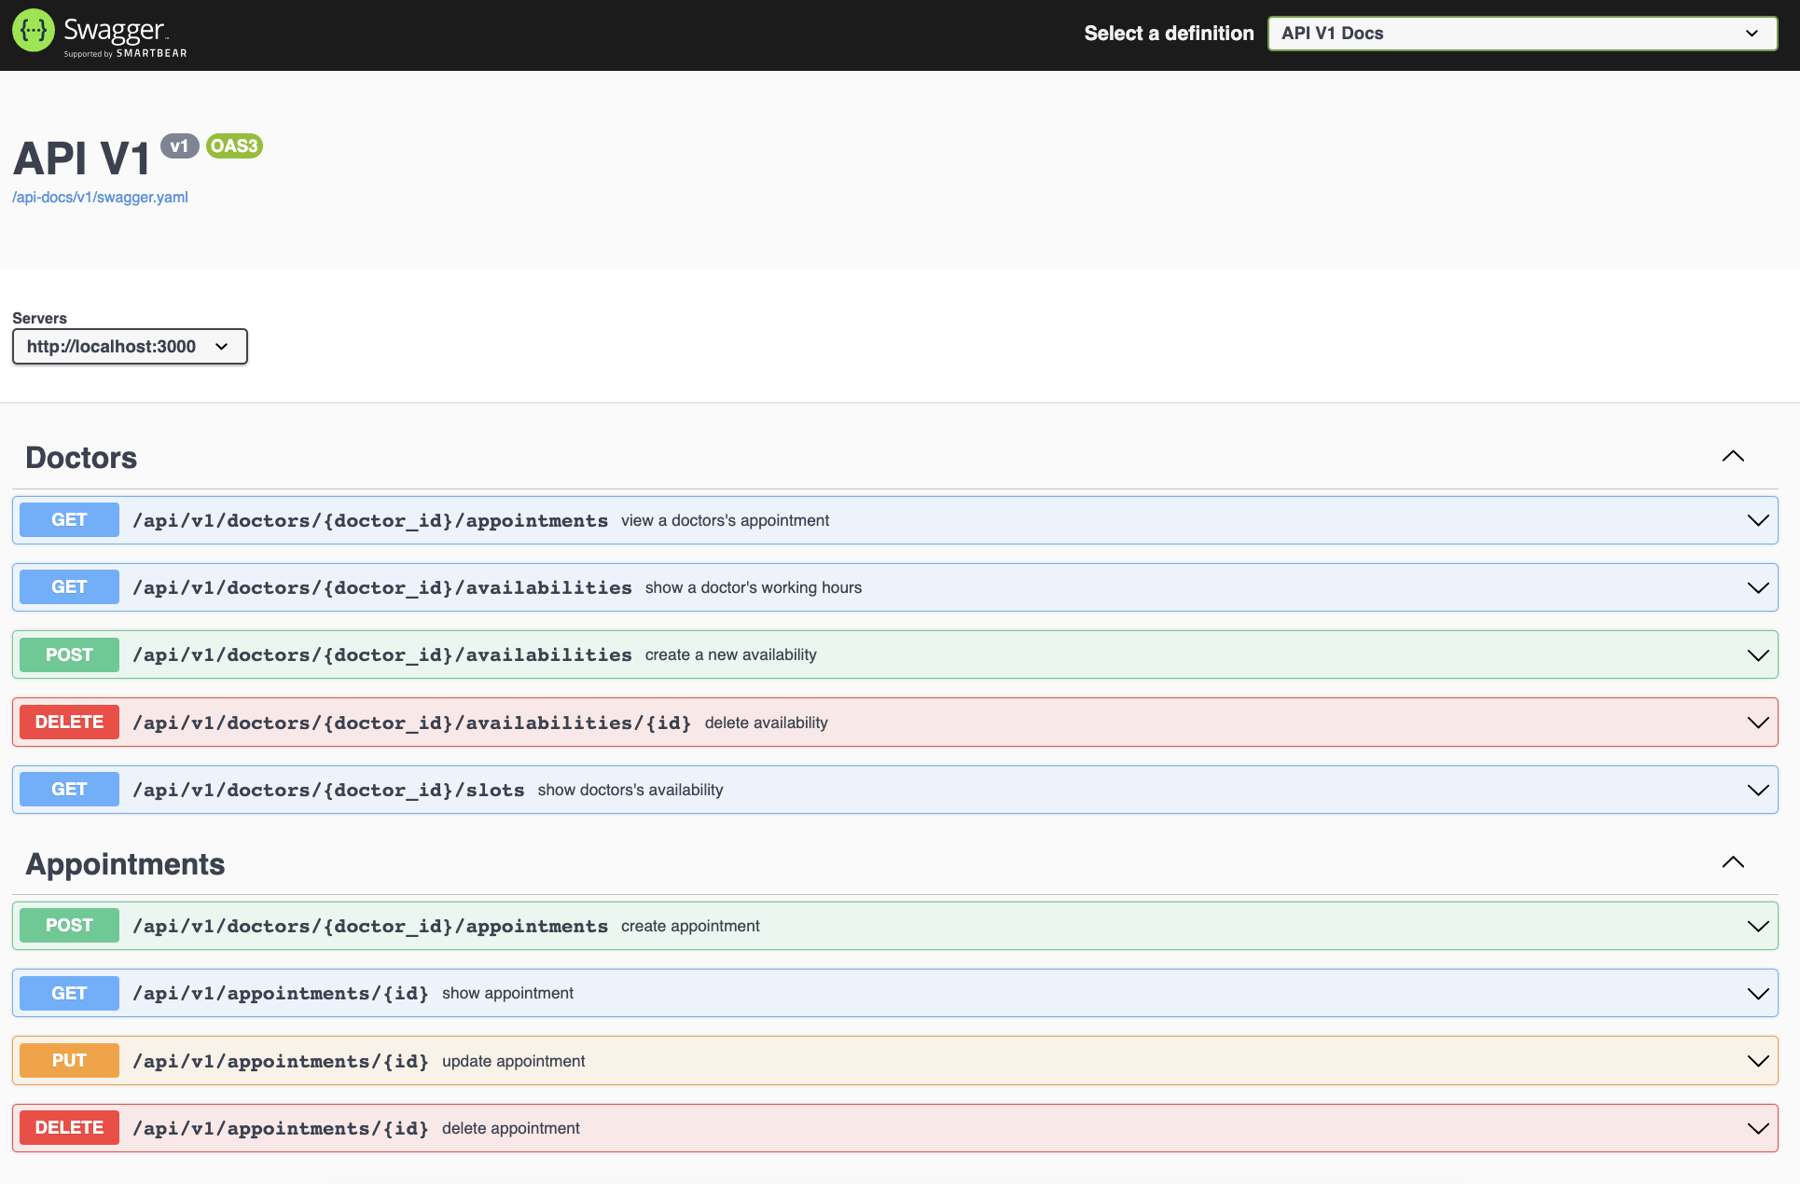This screenshot has height=1184, width=1800.
Task: Click the DELETE badge for delete appointment endpoint
Action: coord(68,1127)
